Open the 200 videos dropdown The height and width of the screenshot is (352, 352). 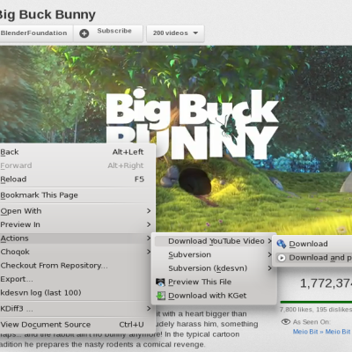(175, 33)
